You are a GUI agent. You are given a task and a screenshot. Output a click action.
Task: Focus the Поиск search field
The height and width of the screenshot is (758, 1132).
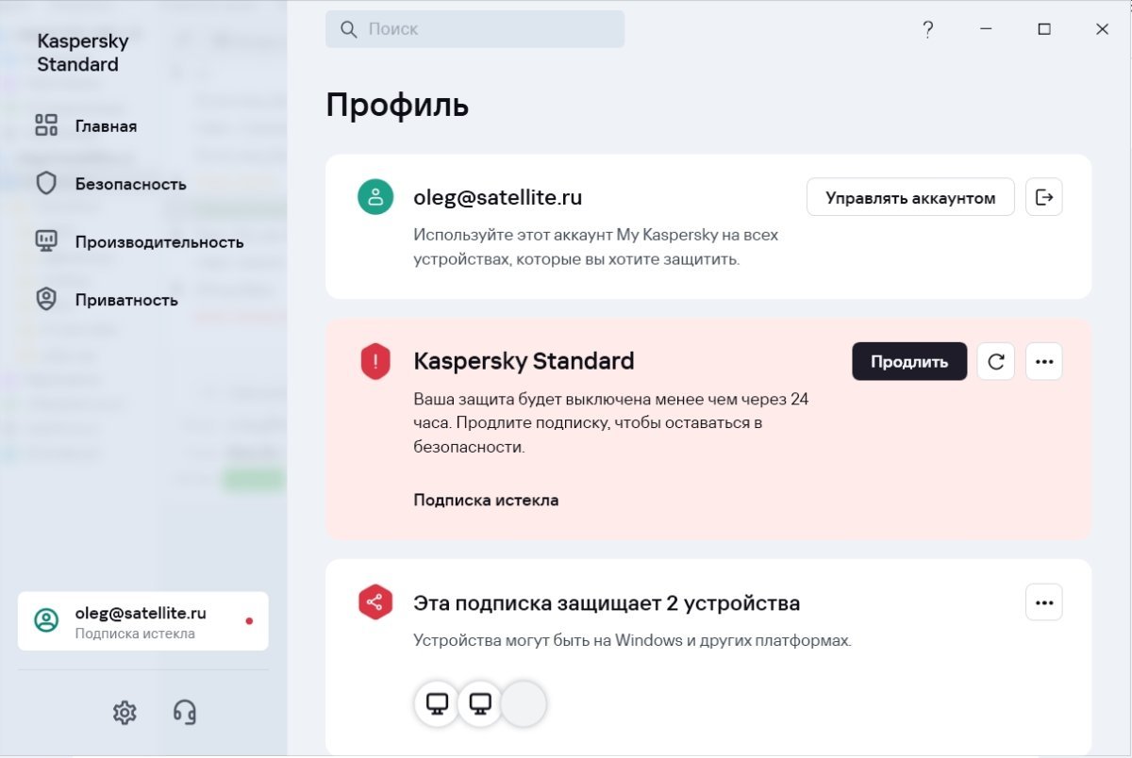[474, 29]
